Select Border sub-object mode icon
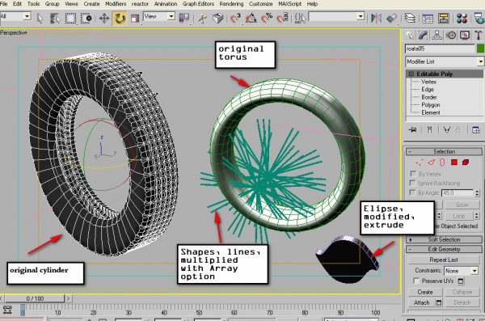Screen dimensions: 485x321 442,163
